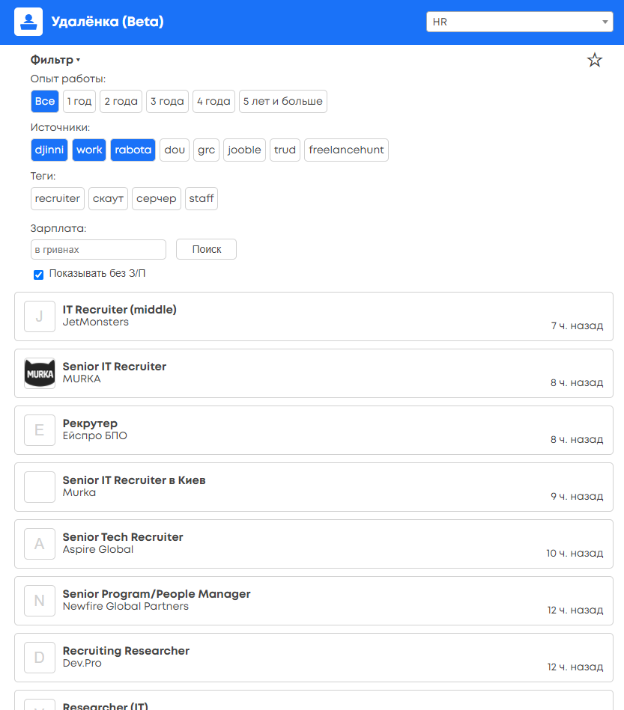Select the 'Все' experience filter
The image size is (624, 710).
tap(45, 102)
